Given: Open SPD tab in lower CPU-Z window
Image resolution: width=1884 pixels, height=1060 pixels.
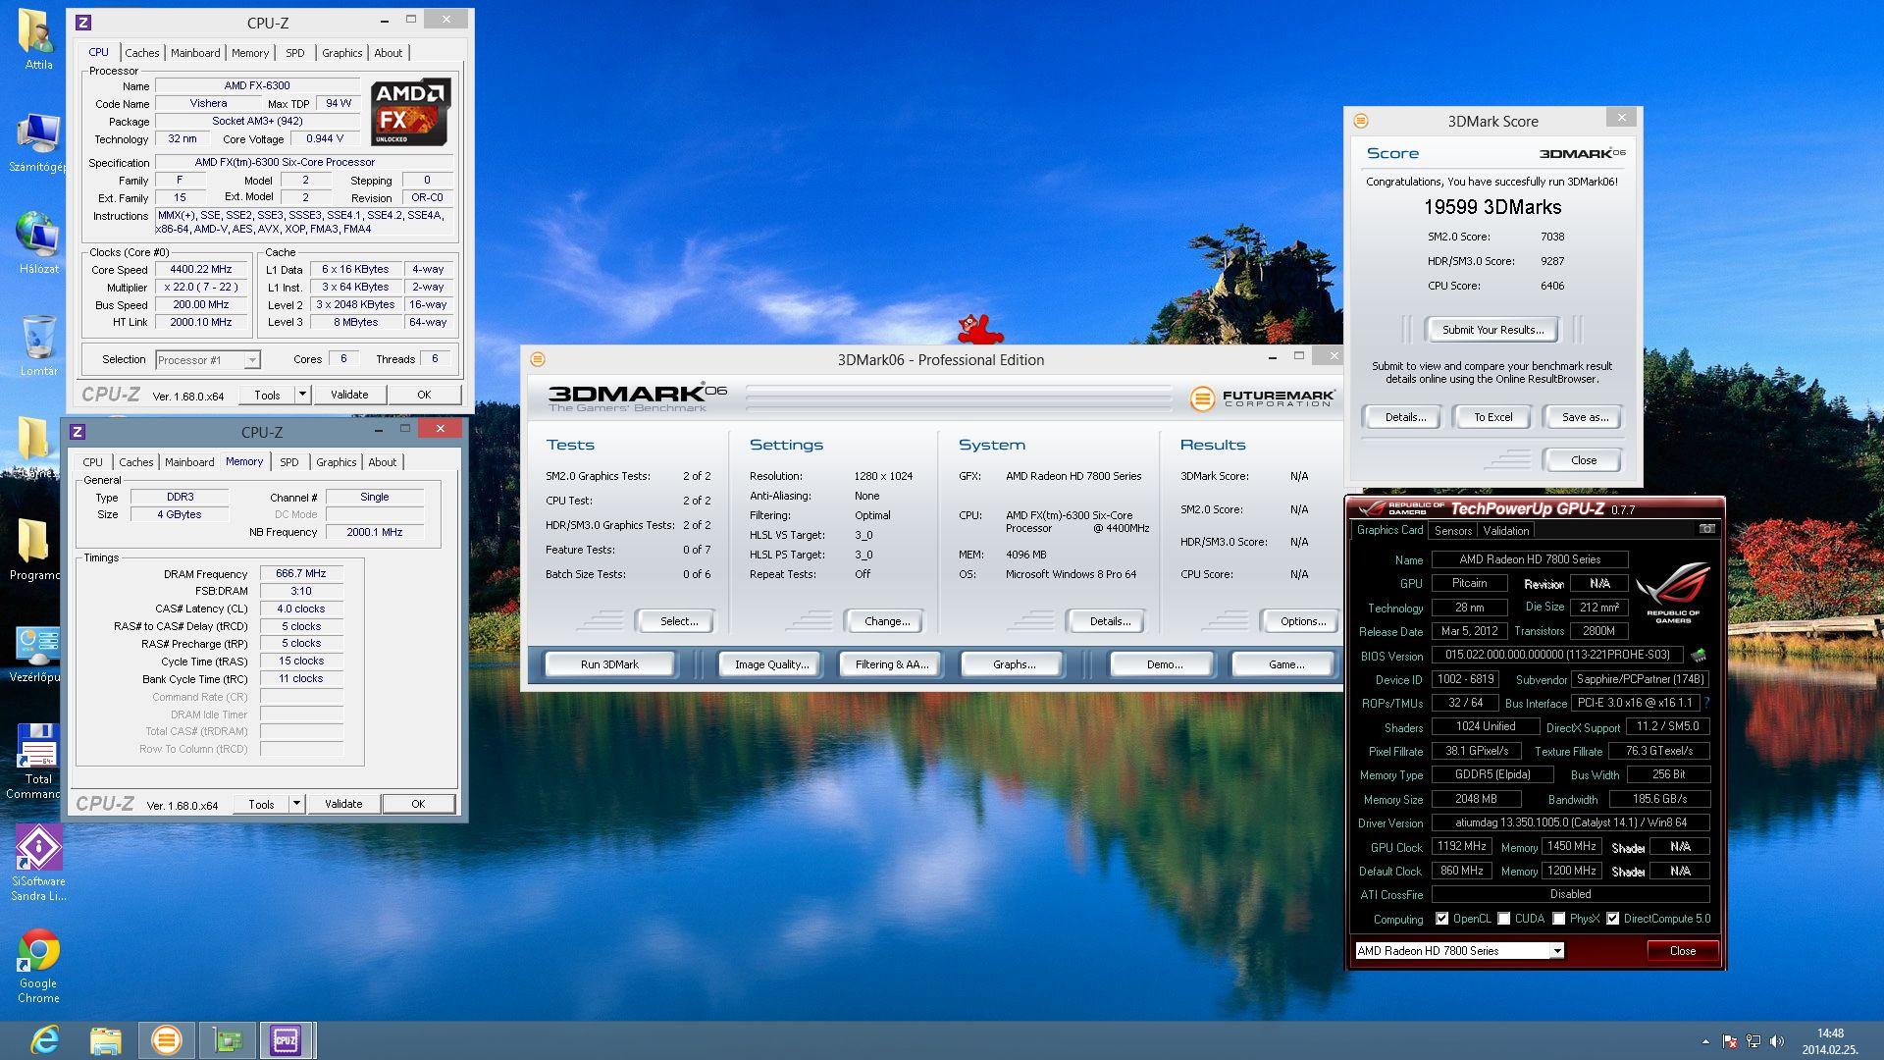Looking at the screenshot, I should point(288,462).
